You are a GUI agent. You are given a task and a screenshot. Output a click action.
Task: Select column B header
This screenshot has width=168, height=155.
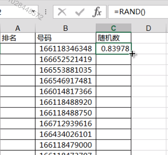point(66,28)
